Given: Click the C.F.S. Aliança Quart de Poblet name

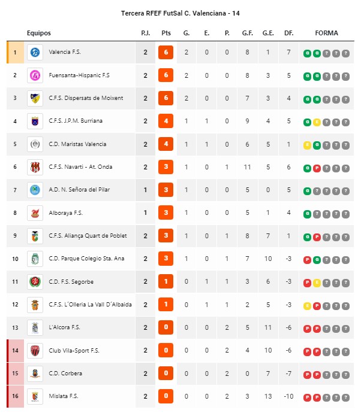Looking at the screenshot, I should 88,236.
